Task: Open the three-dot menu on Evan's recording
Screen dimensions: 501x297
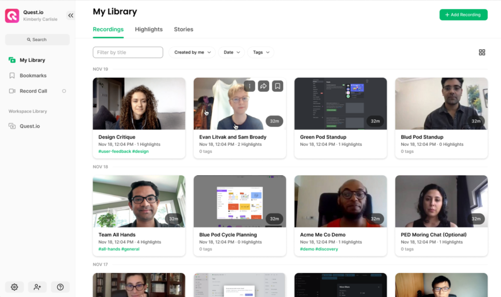Action: [250, 86]
